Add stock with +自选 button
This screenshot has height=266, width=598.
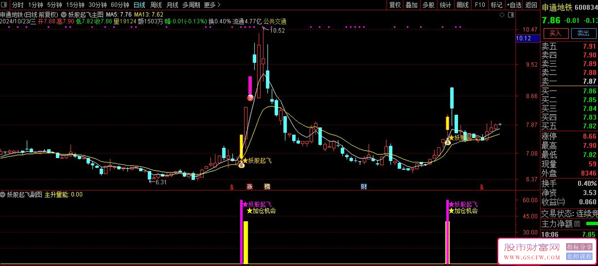coord(514,5)
